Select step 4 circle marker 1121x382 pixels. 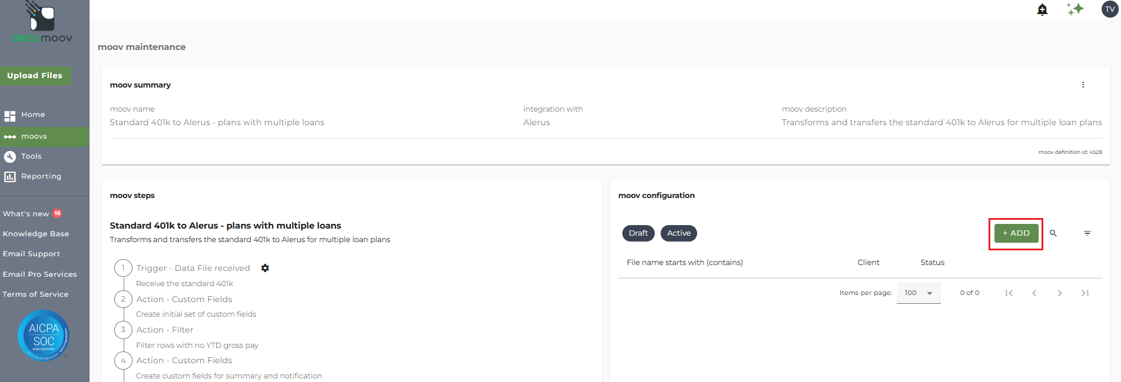coord(123,360)
